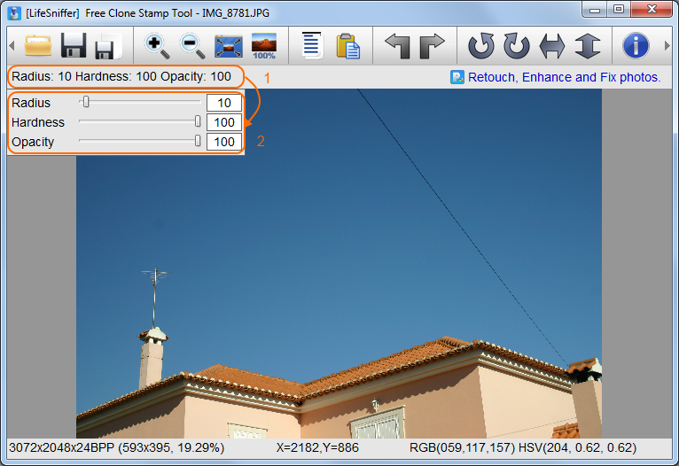Click the application icon in the title bar
Image resolution: width=679 pixels, height=466 pixels.
point(14,13)
